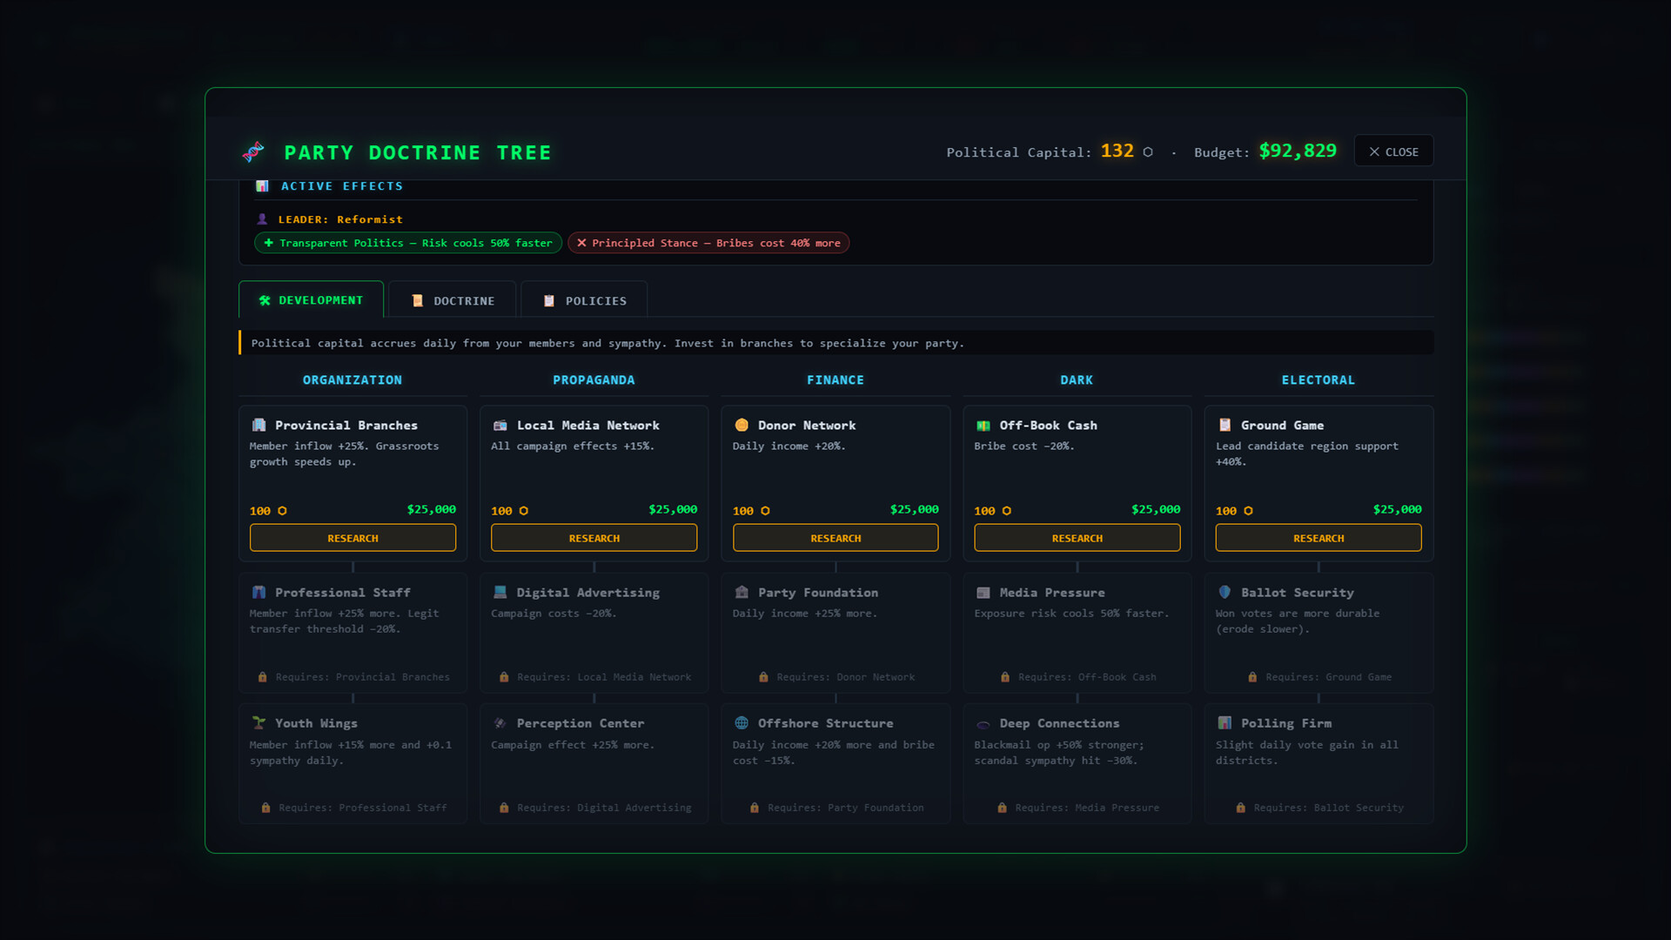Click the Media Pressure newspaper icon

click(x=983, y=593)
